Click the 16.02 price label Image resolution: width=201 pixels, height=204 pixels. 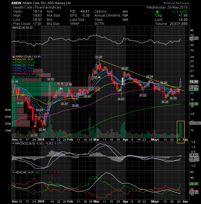20,103
